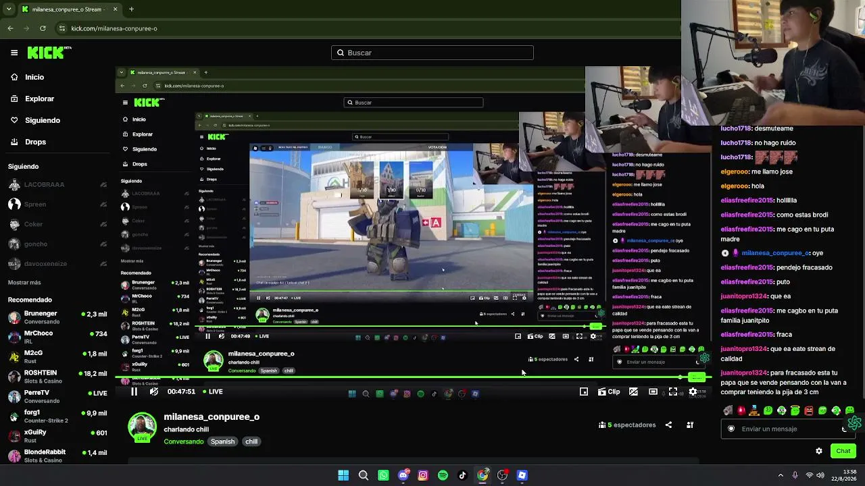The width and height of the screenshot is (865, 486).
Task: Open the milanesa_conpuree_o channel name link
Action: [212, 417]
